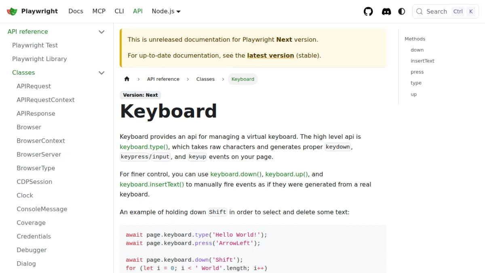485x273 pixels.
Task: Open the keyboard.down() link
Action: (x=236, y=174)
